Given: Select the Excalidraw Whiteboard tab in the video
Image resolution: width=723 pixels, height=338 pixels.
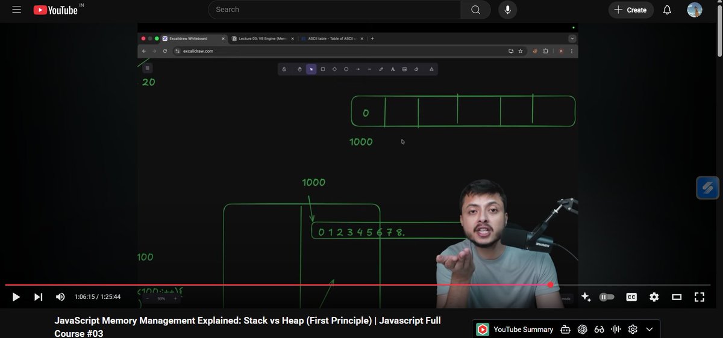Looking at the screenshot, I should click(193, 38).
